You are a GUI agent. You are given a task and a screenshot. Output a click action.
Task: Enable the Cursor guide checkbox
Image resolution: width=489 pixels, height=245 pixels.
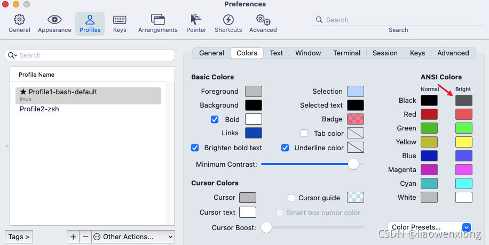pos(291,198)
